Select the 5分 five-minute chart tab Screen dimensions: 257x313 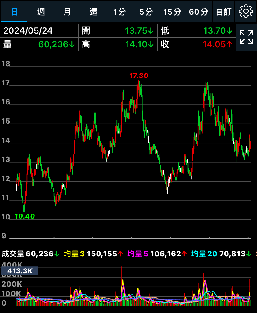point(146,12)
